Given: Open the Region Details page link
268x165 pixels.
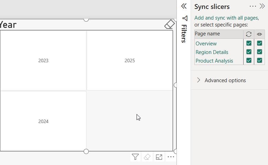Looking at the screenshot, I should coord(212,52).
